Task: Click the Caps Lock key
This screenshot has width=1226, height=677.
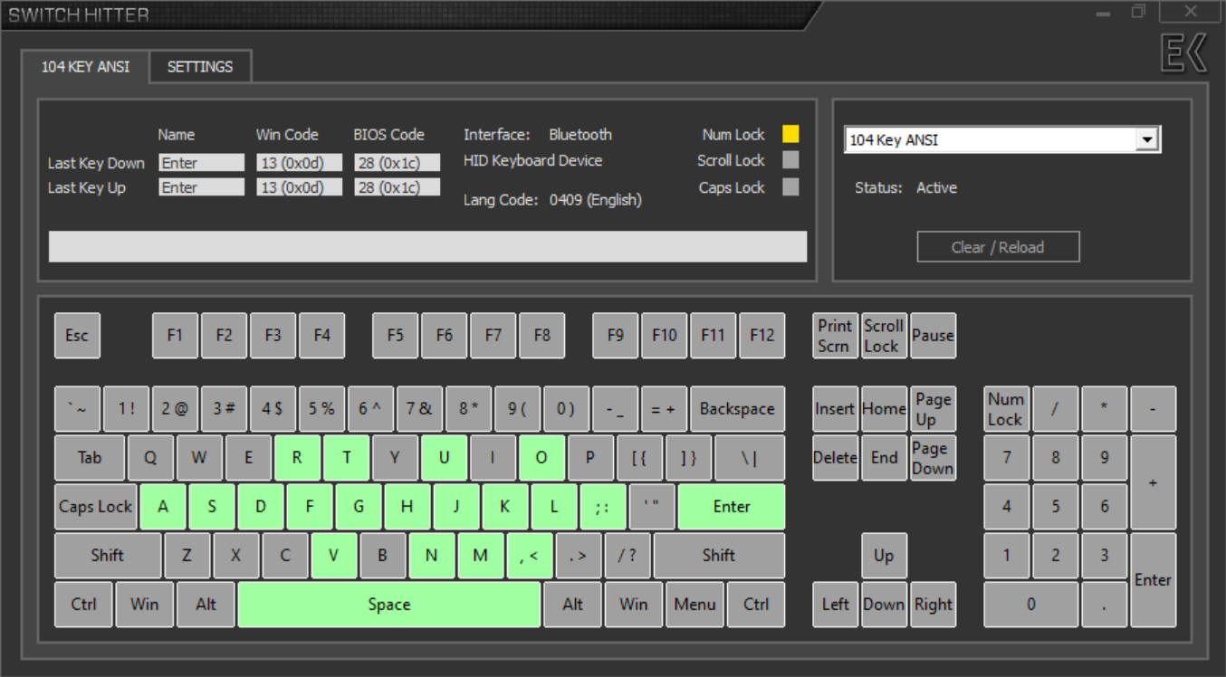Action: click(96, 507)
